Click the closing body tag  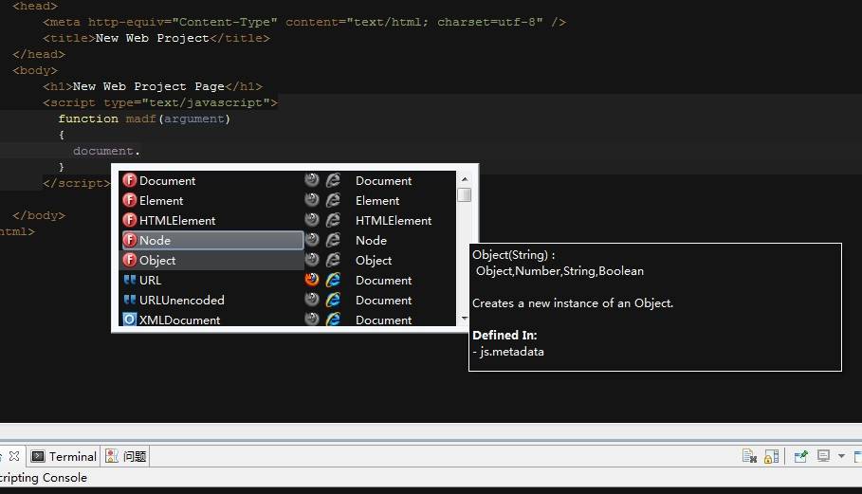(x=39, y=215)
